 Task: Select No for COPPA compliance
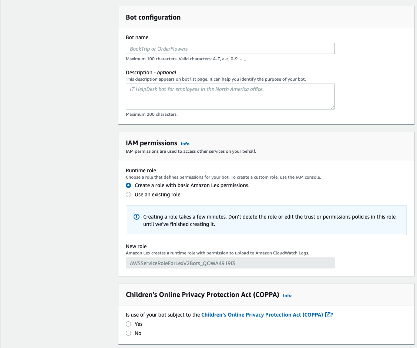point(128,333)
